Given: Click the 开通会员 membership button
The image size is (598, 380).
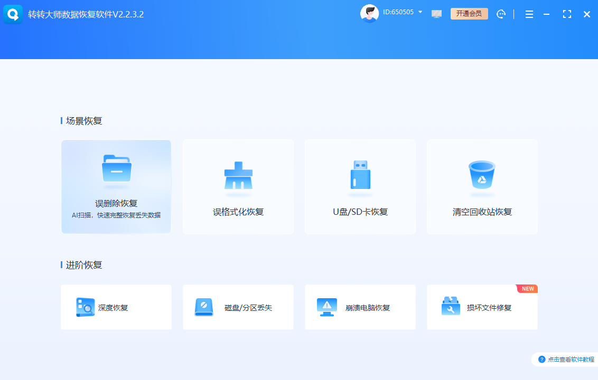Looking at the screenshot, I should (469, 14).
